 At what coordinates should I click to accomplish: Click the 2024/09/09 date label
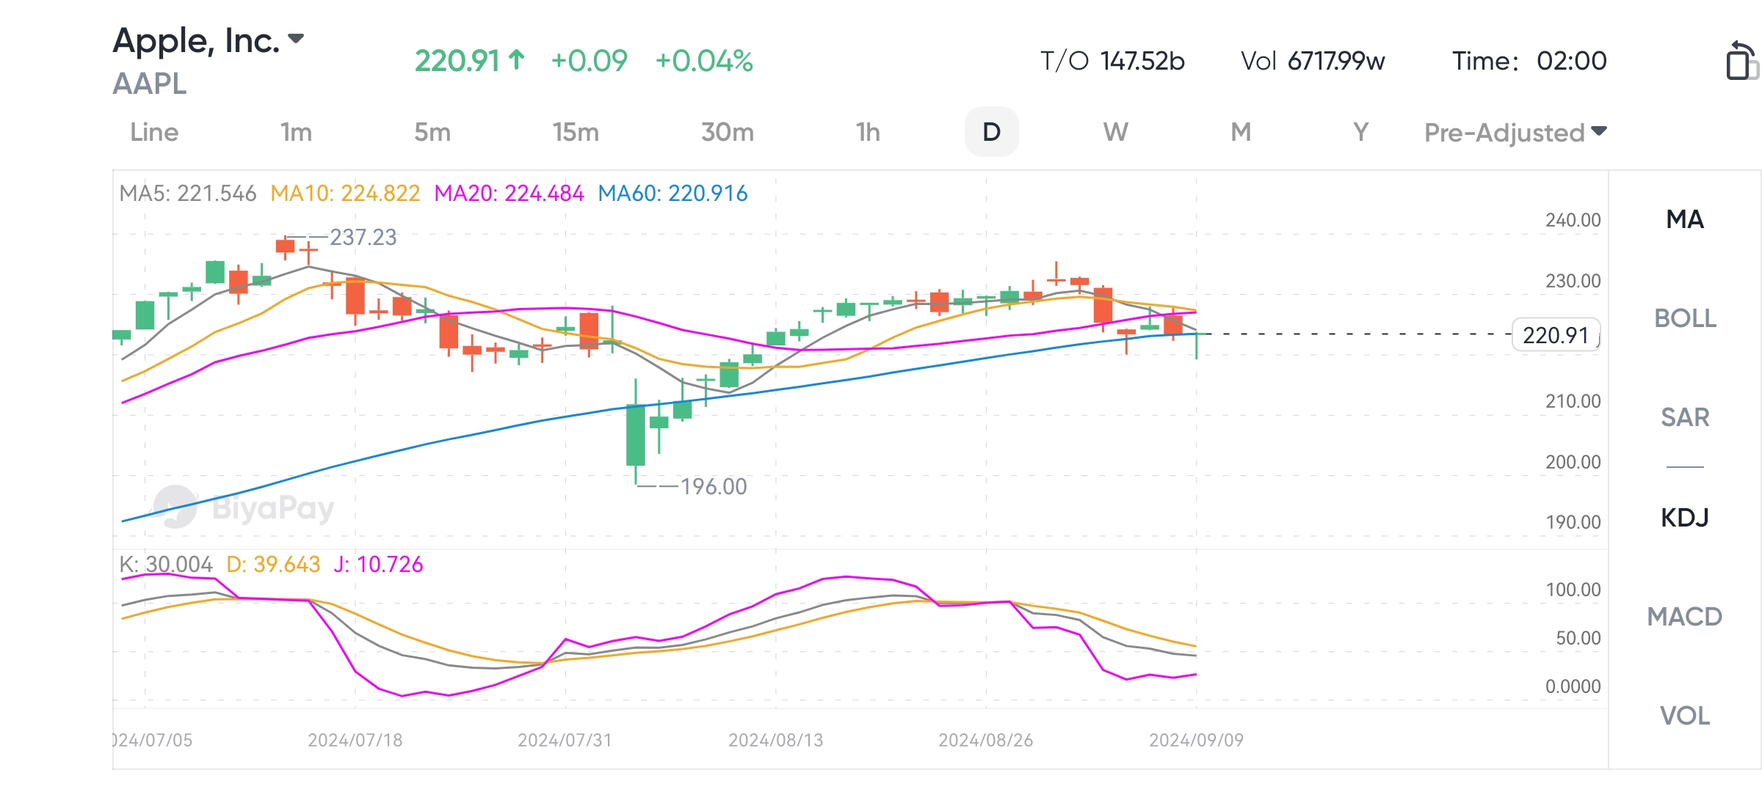[1197, 740]
